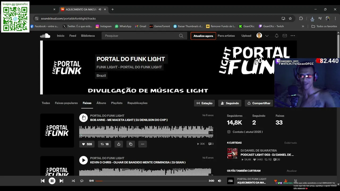Play KEVIN O CHRIS - OLHAR DE BANDIDO track
This screenshot has height=191, width=340.
point(83,160)
